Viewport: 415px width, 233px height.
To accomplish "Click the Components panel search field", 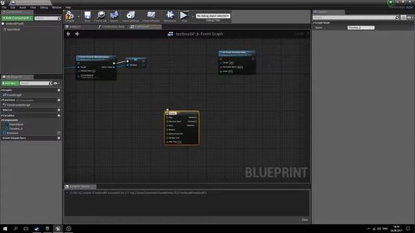I will pyautogui.click(x=47, y=18).
